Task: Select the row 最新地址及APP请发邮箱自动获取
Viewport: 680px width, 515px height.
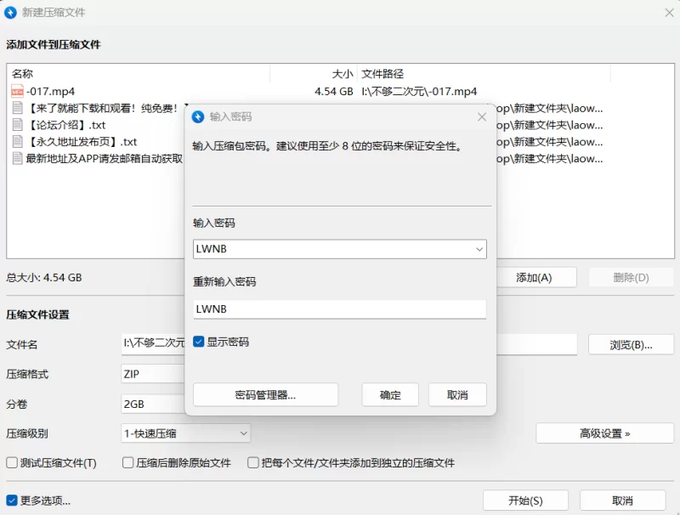Action: tap(104, 159)
